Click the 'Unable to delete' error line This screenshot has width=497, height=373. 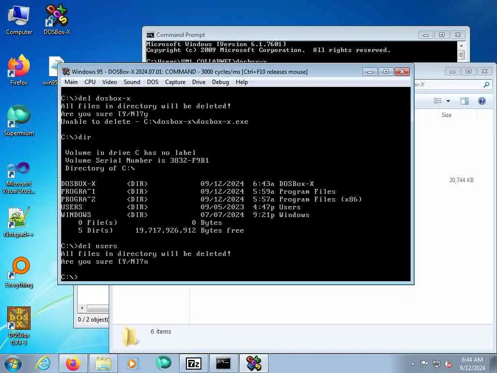coord(155,122)
